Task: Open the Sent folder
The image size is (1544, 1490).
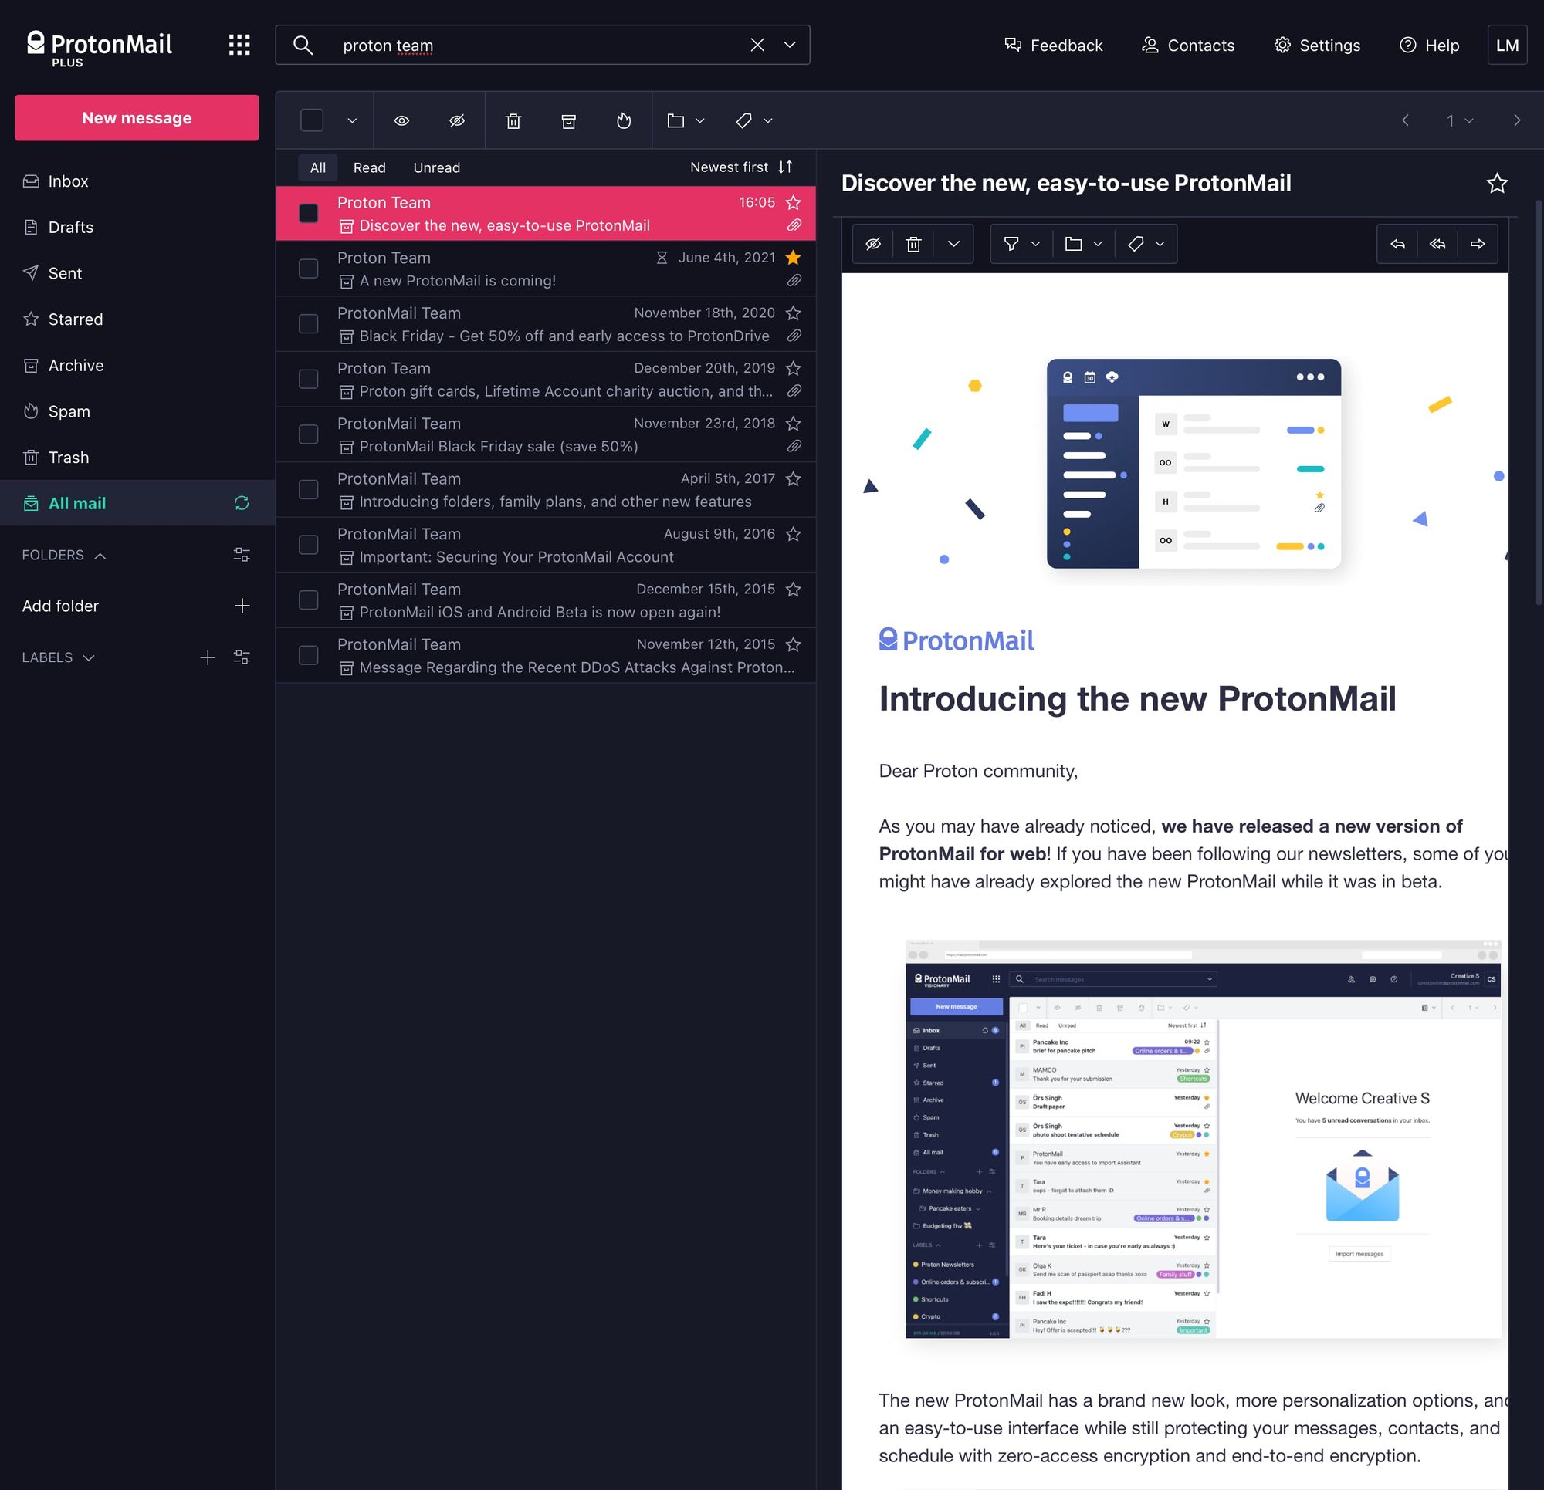Action: [x=137, y=273]
